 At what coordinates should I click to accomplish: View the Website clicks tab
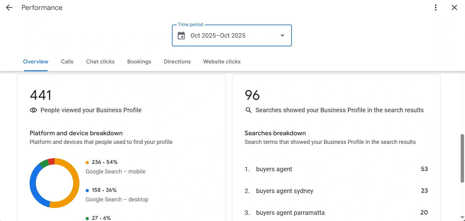point(222,62)
